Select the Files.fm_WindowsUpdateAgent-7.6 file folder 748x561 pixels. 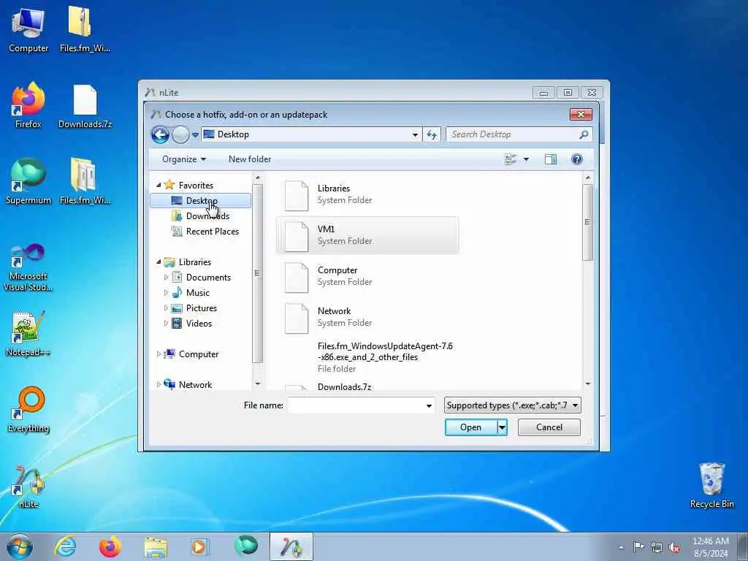[367, 356]
